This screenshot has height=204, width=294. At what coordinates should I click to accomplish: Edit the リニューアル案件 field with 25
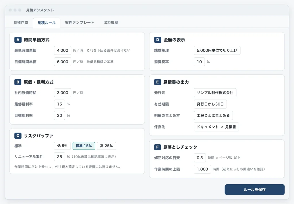(60, 157)
